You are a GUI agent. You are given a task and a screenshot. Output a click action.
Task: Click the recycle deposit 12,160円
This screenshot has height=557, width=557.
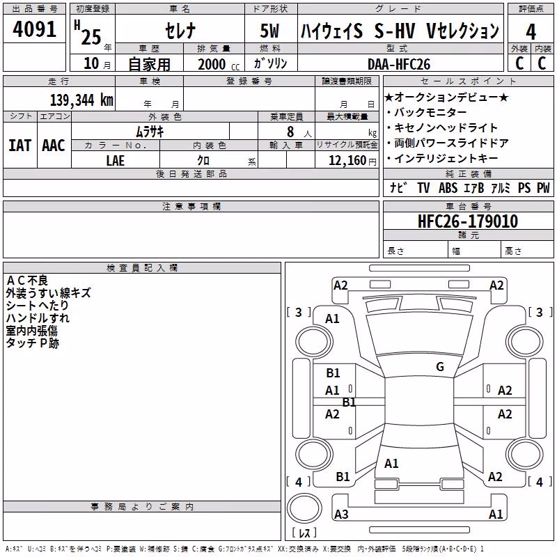pyautogui.click(x=352, y=161)
